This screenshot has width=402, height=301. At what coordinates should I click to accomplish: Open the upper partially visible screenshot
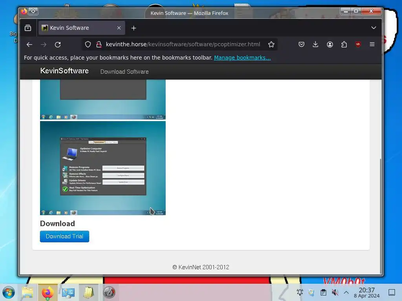103,100
